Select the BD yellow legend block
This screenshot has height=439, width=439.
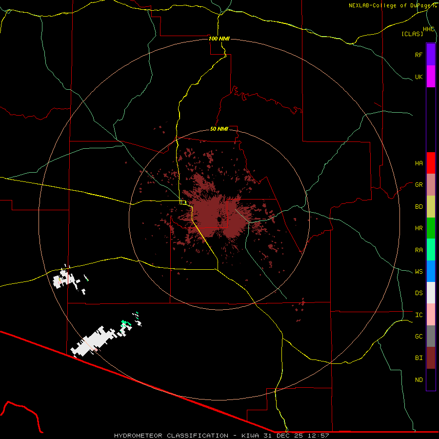point(431,207)
